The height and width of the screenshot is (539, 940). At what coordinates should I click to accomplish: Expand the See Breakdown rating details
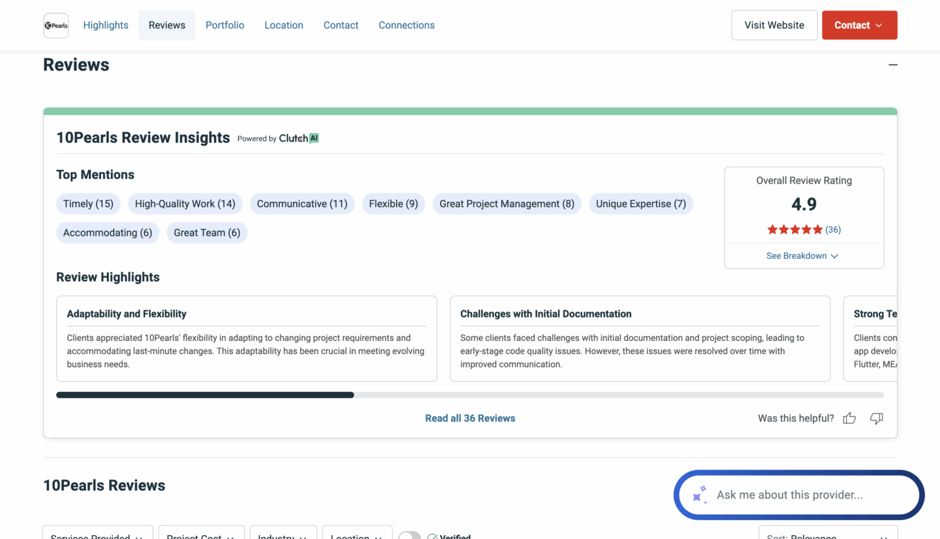click(x=802, y=255)
